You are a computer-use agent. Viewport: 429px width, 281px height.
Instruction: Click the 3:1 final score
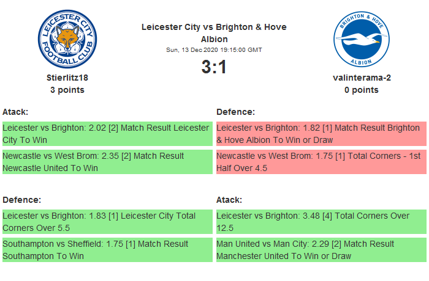coord(214,67)
